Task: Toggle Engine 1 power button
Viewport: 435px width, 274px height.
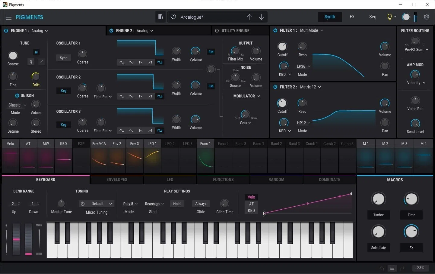Action: [x=6, y=31]
